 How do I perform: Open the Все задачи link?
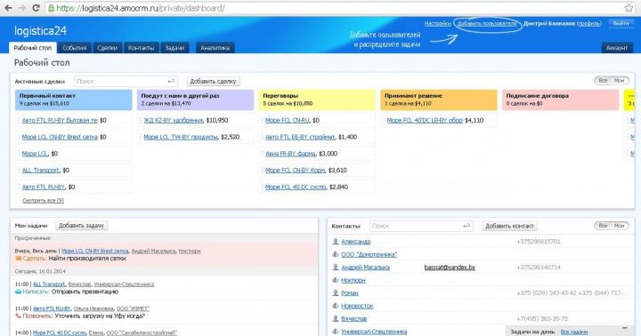coord(573,332)
